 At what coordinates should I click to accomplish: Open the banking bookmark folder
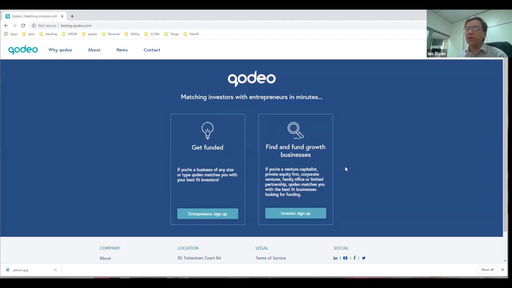tap(48, 34)
